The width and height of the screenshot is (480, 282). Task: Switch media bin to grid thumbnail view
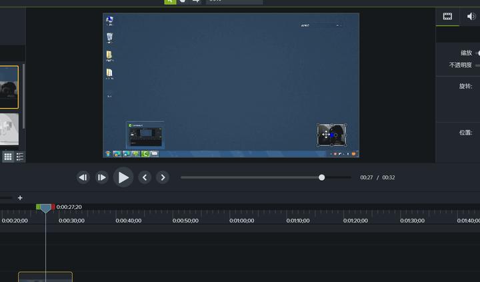8,157
